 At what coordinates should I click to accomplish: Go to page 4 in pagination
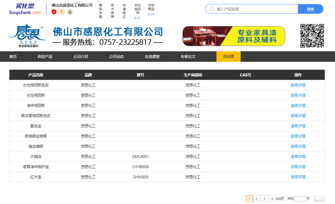click(272, 199)
